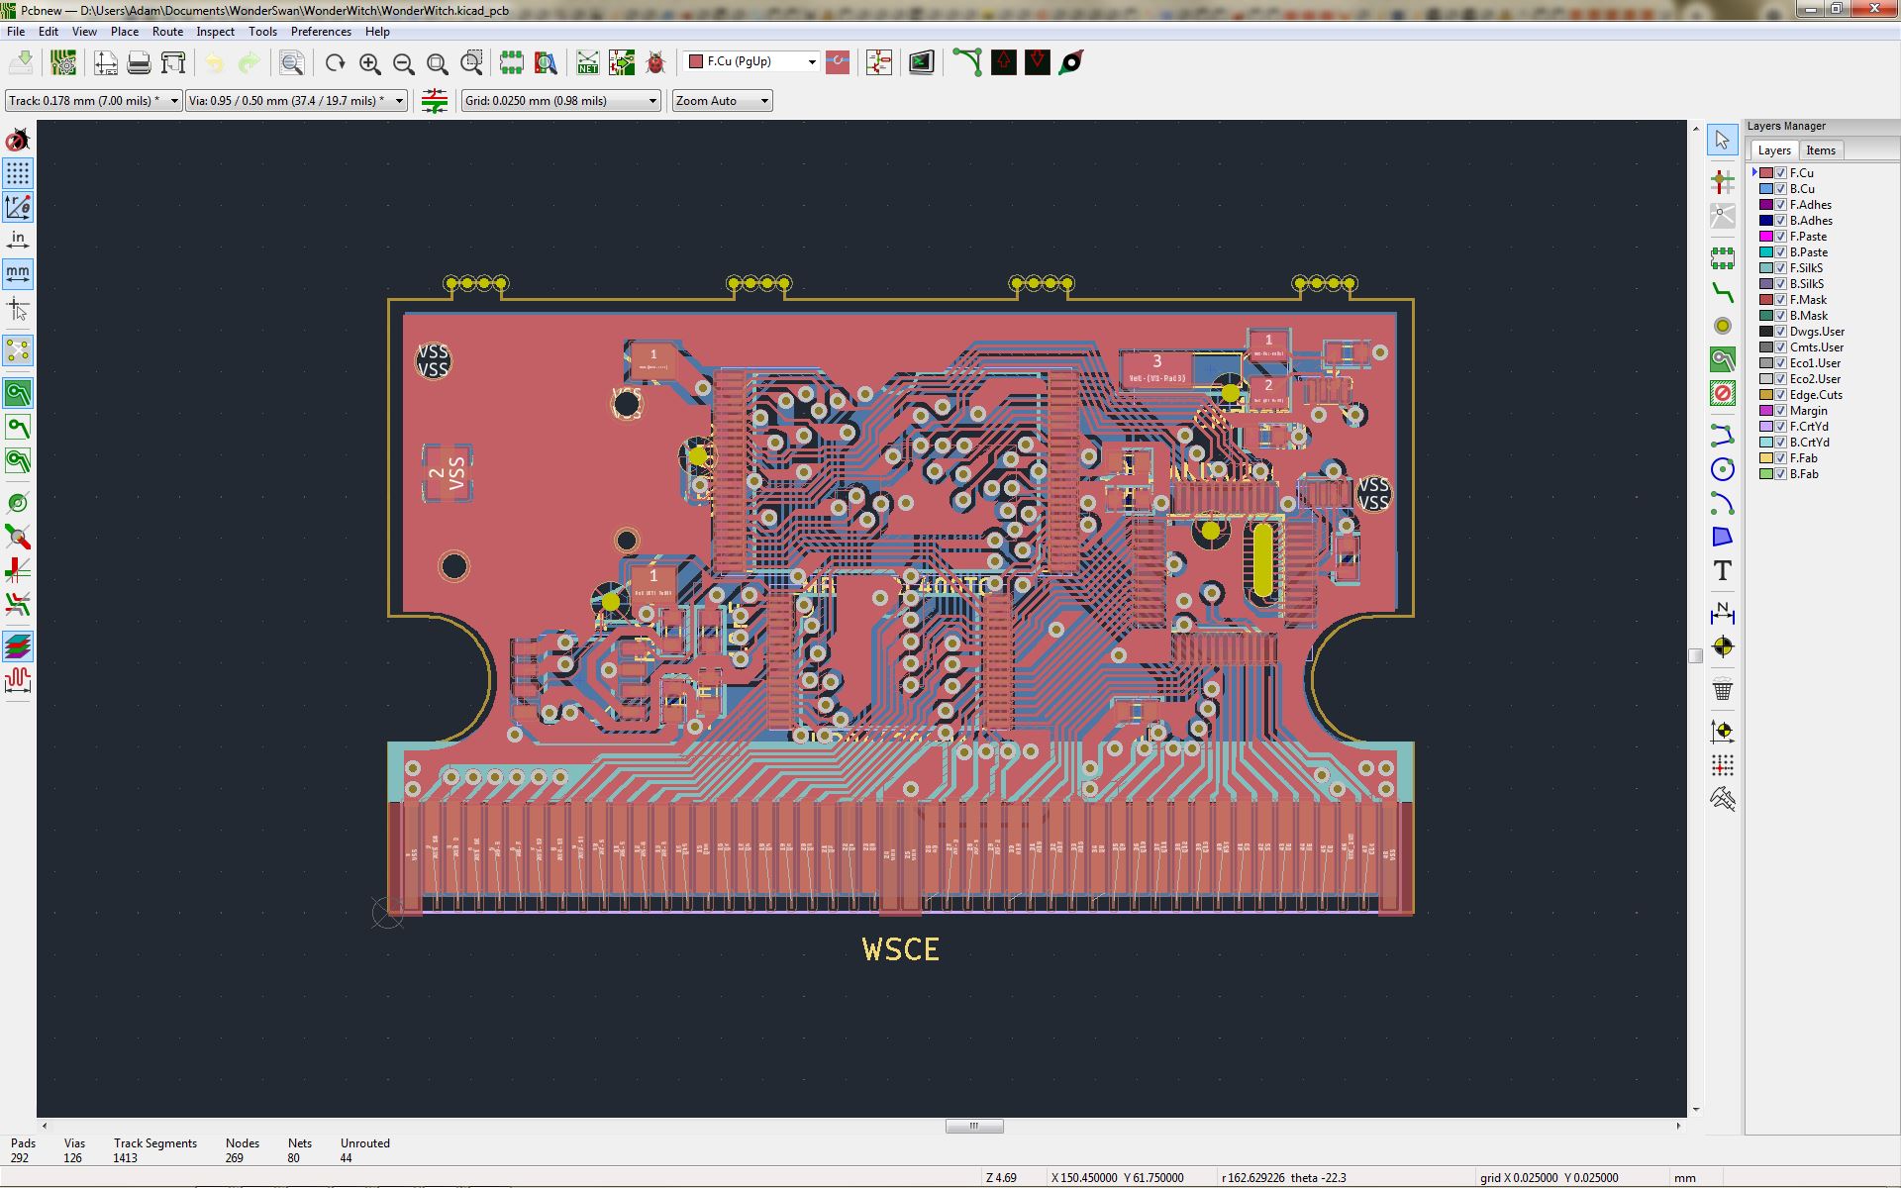Select the Add Text tool
This screenshot has width=1901, height=1188.
click(x=1722, y=571)
